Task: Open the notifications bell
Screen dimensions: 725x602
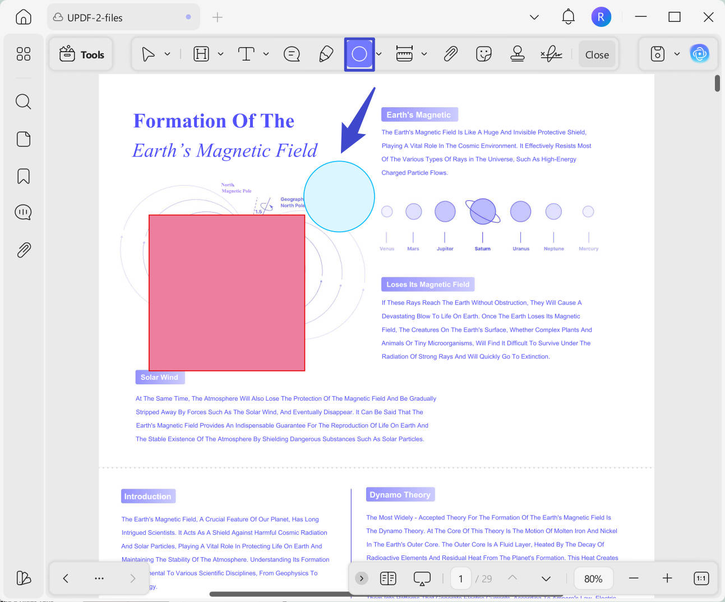Action: coord(568,17)
